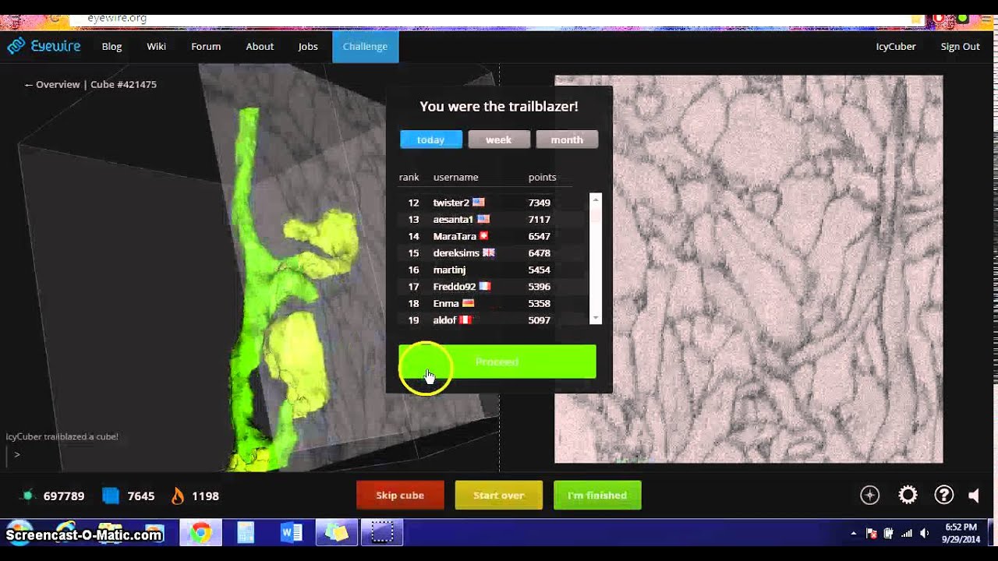Open the screen recorder taskbar icon
Screen dimensions: 998x561
coord(382,534)
